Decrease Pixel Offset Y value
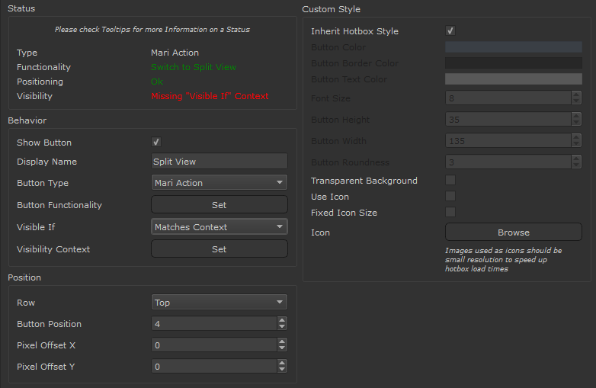 point(282,370)
